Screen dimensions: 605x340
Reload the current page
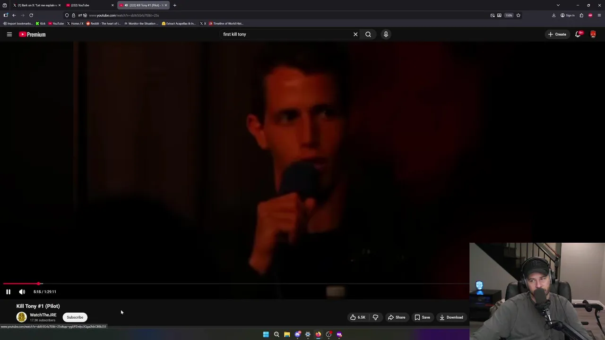pos(31,15)
